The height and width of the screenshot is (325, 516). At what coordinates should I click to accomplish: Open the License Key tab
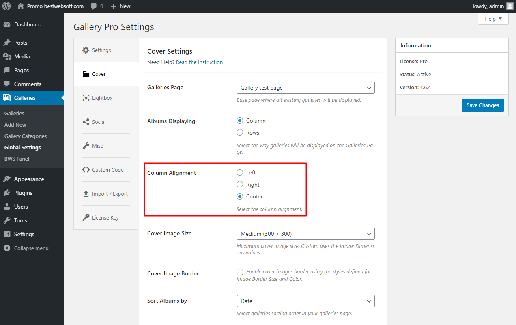click(x=106, y=217)
